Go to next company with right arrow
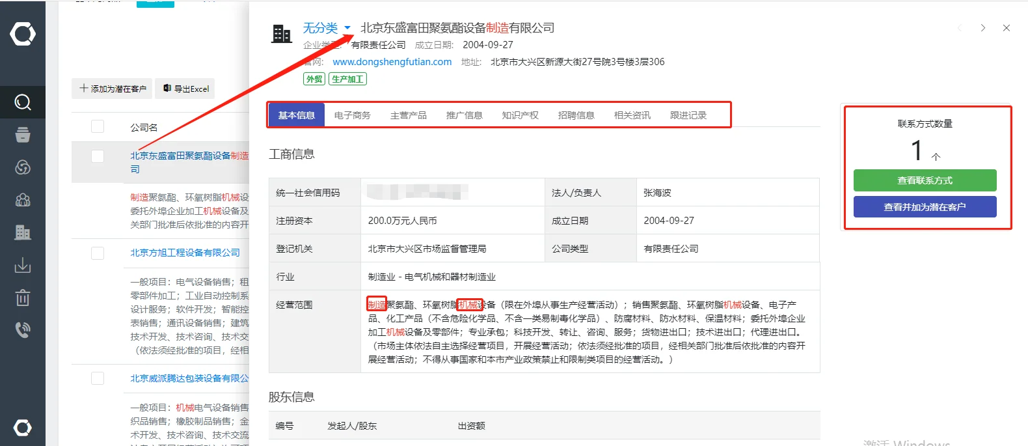The image size is (1028, 446). coord(983,28)
